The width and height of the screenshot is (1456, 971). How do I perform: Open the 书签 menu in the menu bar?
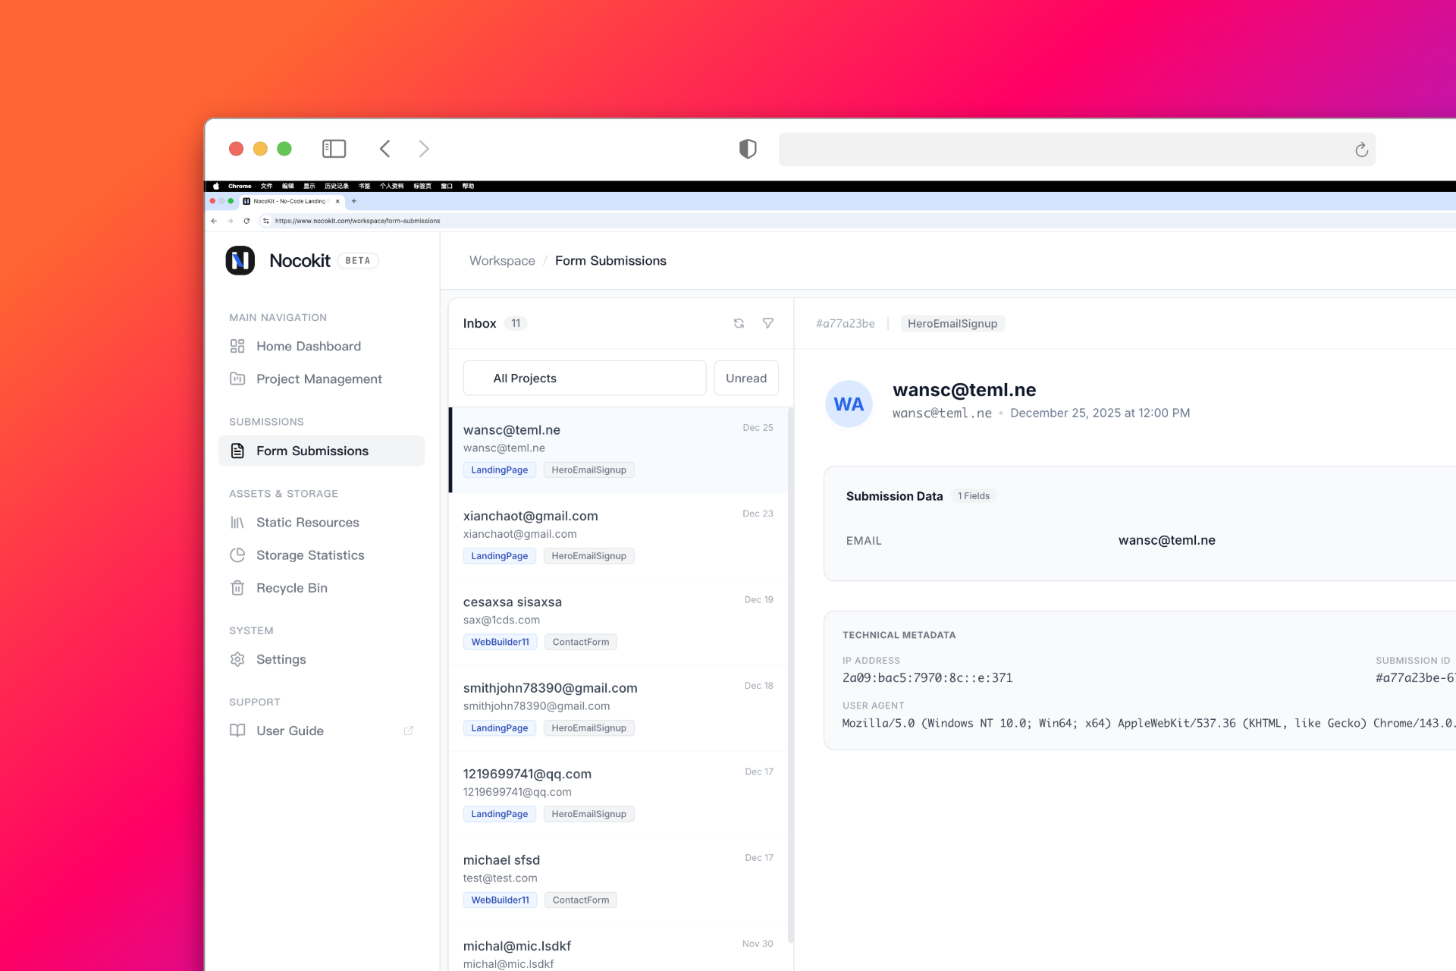coord(364,186)
